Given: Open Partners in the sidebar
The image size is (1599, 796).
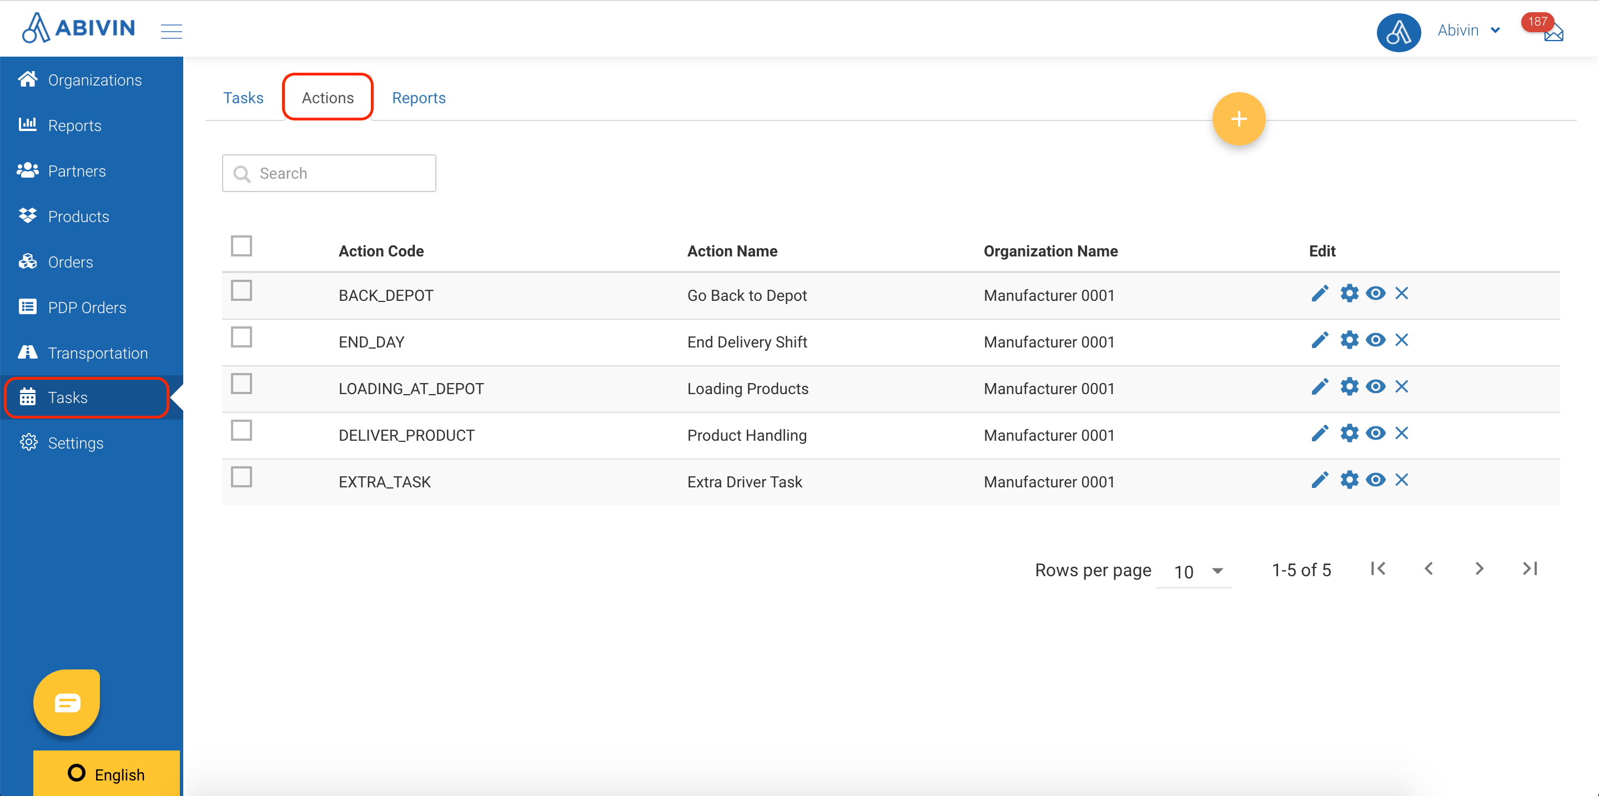Looking at the screenshot, I should (92, 170).
